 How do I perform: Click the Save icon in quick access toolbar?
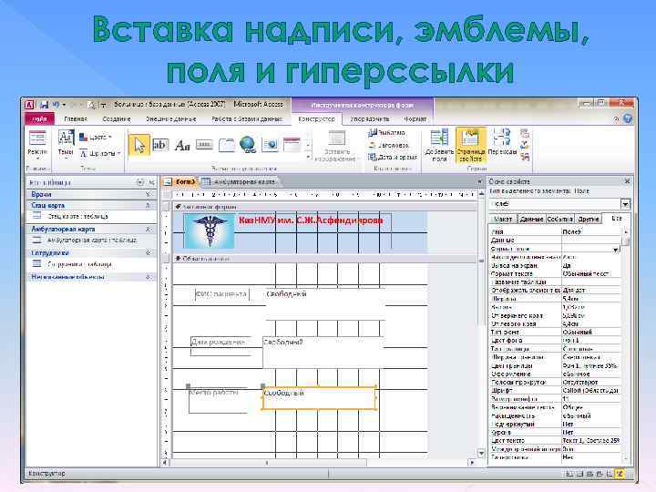click(x=44, y=105)
